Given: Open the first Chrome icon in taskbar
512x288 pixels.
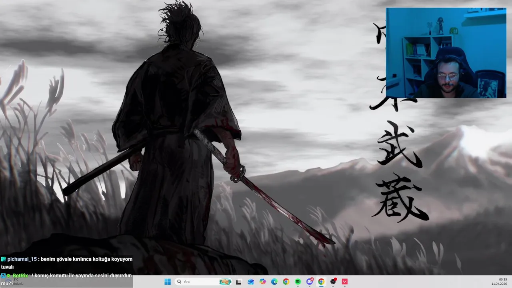Looking at the screenshot, I should (286, 282).
